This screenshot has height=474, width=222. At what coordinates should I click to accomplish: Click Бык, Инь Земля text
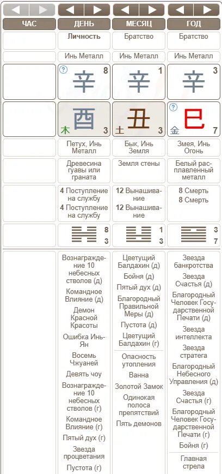point(139,147)
